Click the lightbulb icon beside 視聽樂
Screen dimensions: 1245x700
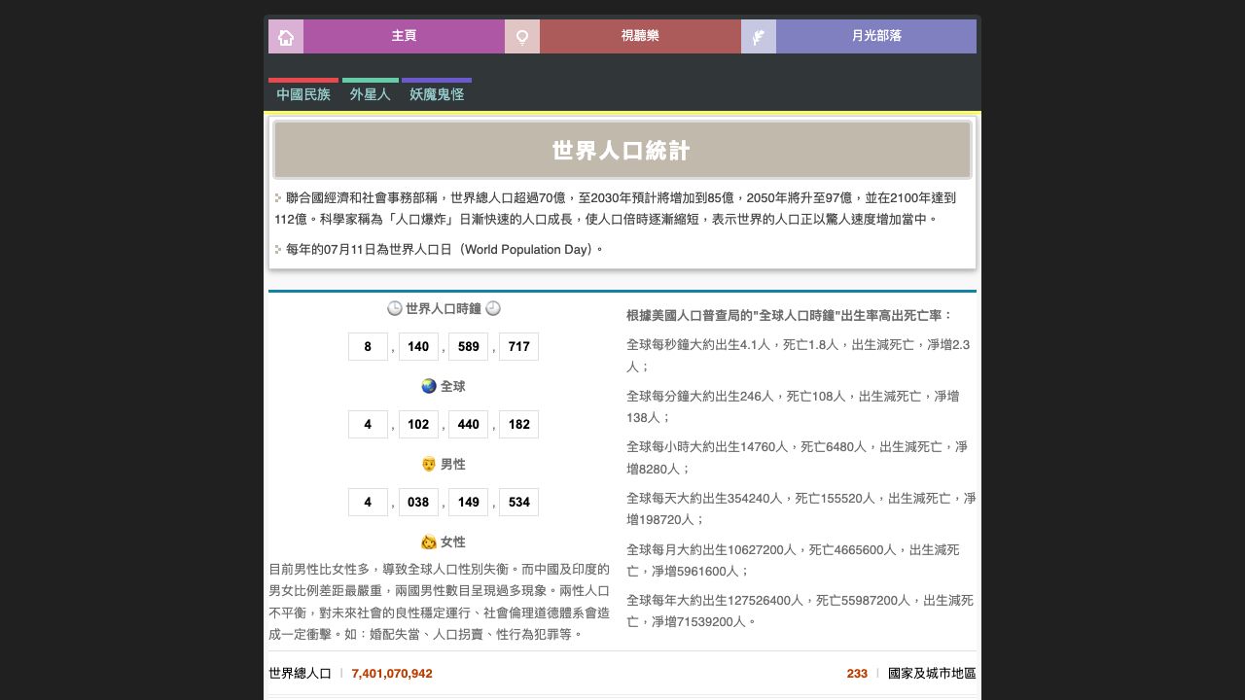tap(522, 37)
